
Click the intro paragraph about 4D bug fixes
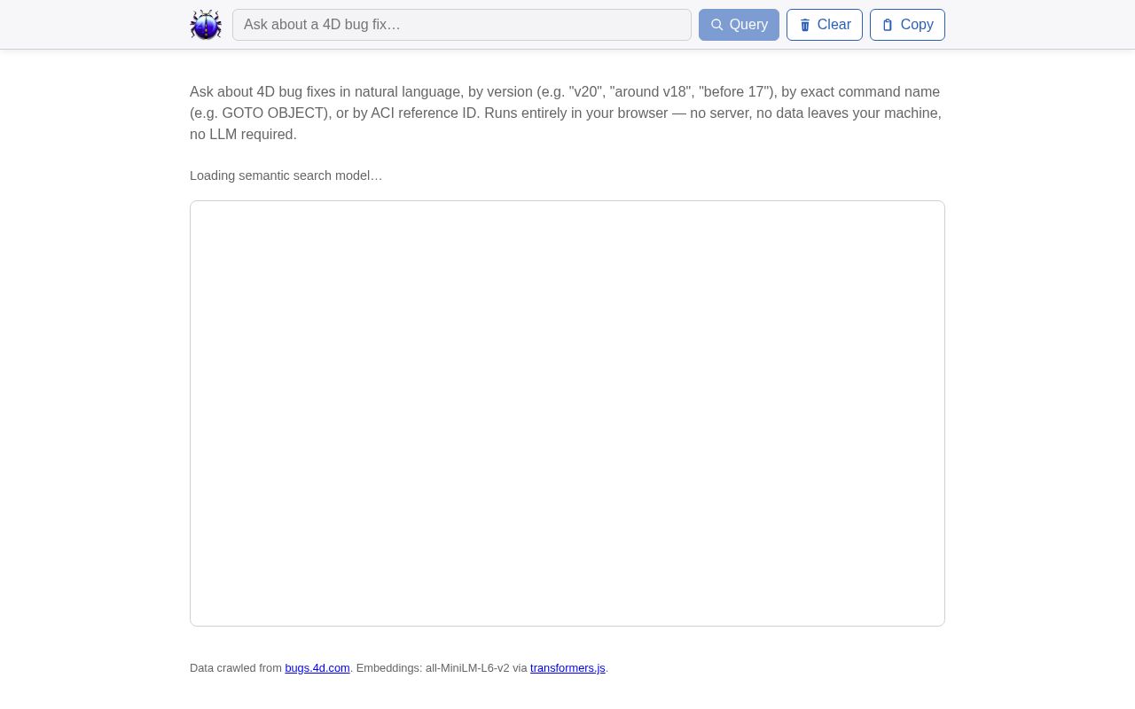coord(567,113)
